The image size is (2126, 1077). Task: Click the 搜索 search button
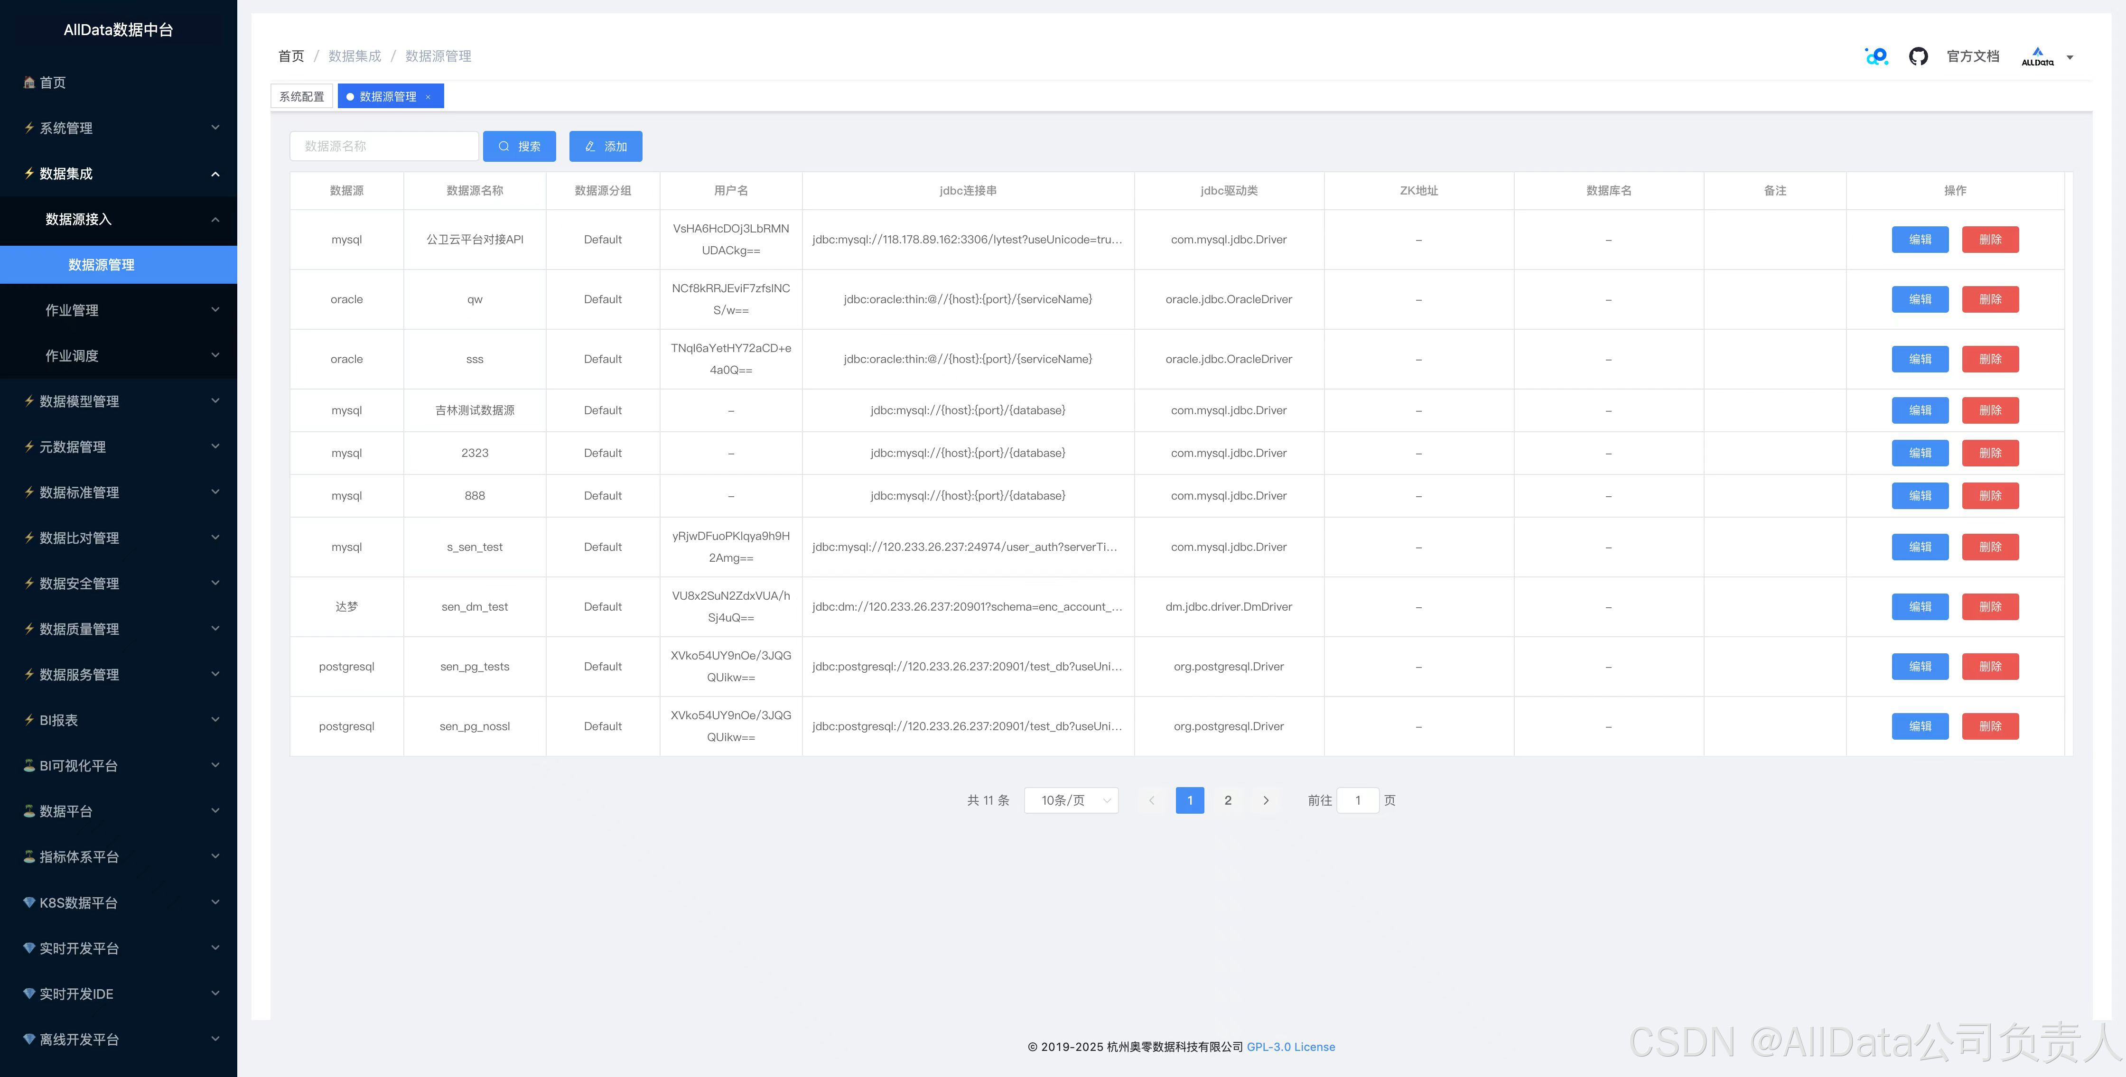[519, 146]
